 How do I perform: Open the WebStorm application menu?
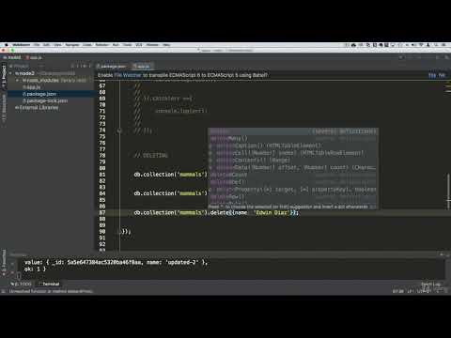pyautogui.click(x=22, y=45)
